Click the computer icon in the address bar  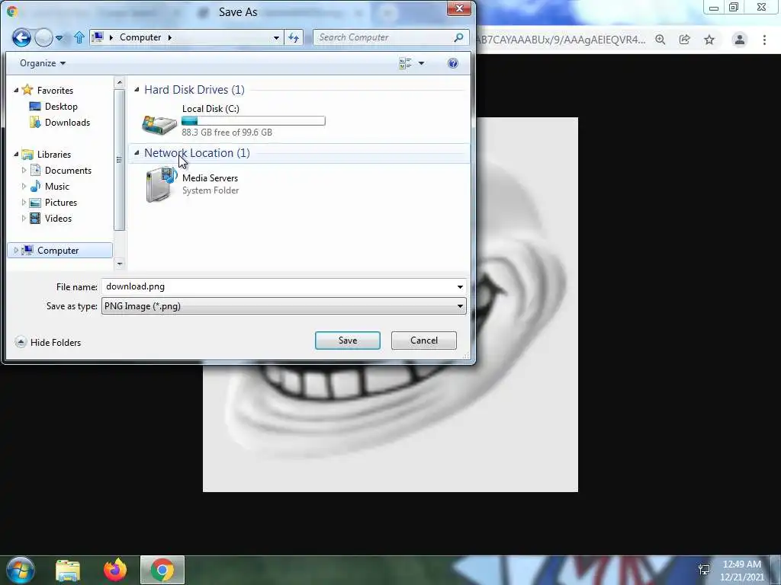[98, 37]
